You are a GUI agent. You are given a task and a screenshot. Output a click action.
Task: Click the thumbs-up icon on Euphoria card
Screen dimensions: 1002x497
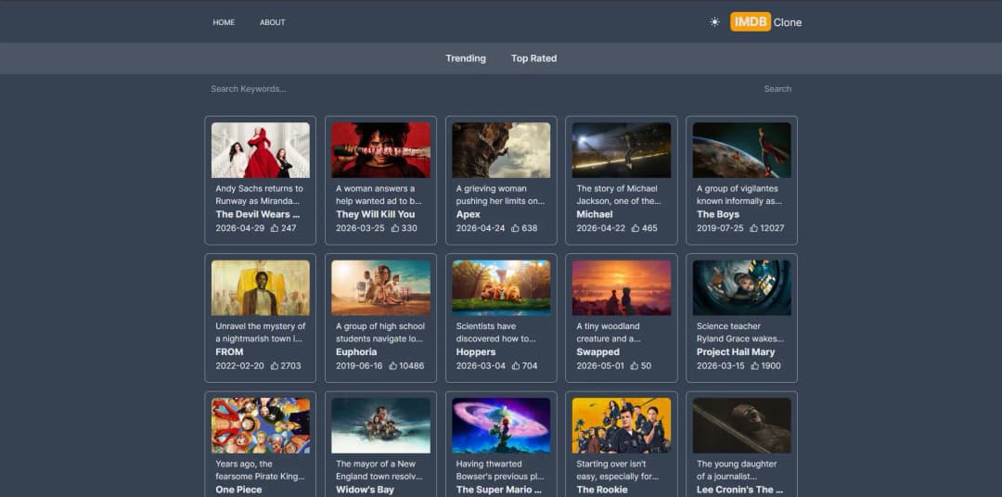pyautogui.click(x=395, y=366)
